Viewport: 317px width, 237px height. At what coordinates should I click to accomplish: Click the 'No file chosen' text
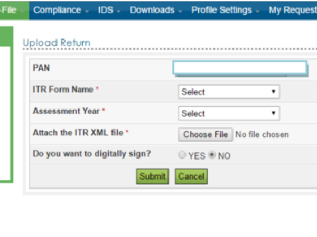click(262, 134)
